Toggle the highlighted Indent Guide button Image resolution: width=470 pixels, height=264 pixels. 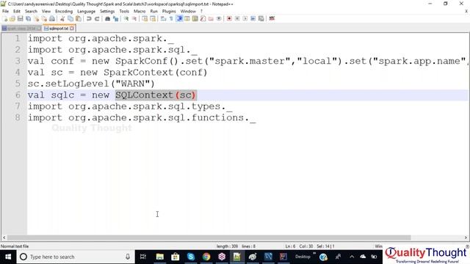(x=179, y=18)
